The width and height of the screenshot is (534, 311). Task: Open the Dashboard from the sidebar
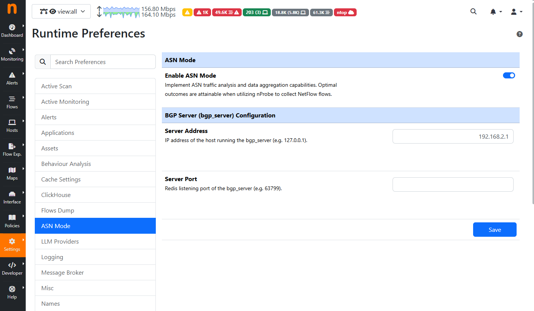point(12,30)
